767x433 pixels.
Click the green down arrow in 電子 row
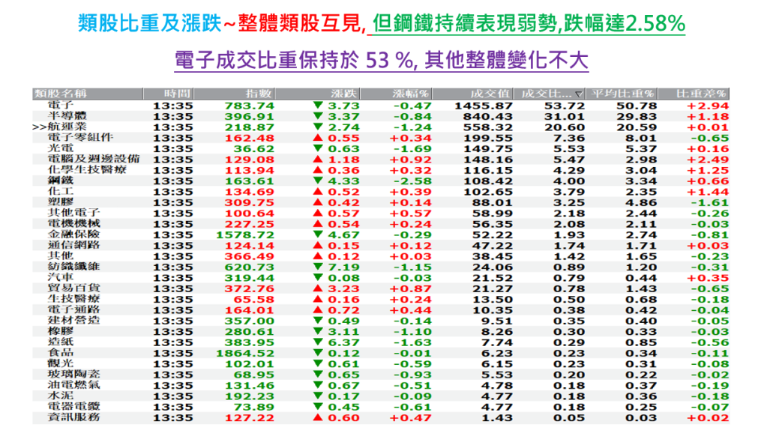318,106
